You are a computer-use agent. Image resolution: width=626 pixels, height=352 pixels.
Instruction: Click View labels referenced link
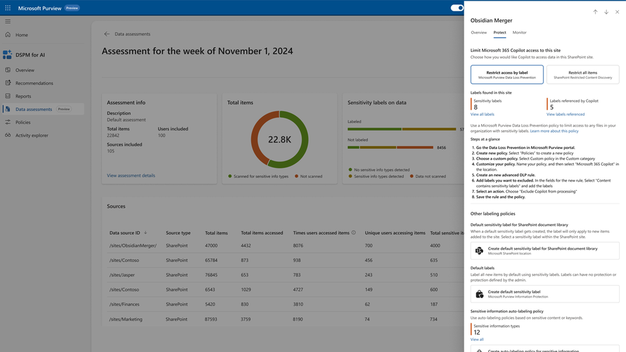[565, 114]
